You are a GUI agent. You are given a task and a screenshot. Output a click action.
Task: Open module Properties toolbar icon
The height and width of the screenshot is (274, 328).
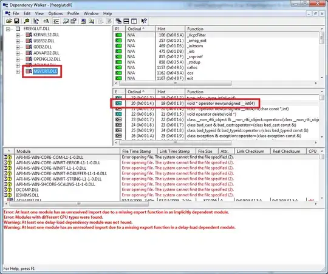[x=73, y=21]
